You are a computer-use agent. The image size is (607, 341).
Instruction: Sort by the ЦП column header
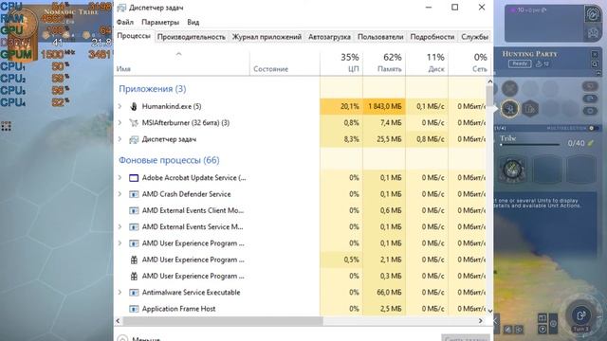pos(341,63)
